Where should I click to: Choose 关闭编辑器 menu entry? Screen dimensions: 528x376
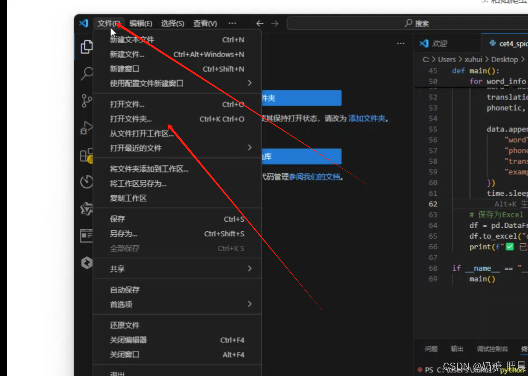point(177,340)
